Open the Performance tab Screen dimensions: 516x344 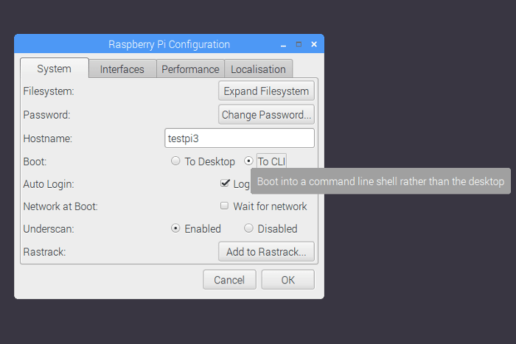coord(190,69)
